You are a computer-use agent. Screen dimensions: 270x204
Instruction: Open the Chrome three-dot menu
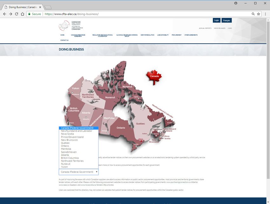265,14
